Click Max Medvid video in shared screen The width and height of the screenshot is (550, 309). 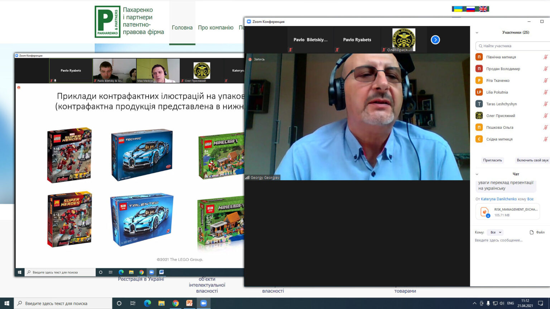tap(158, 71)
